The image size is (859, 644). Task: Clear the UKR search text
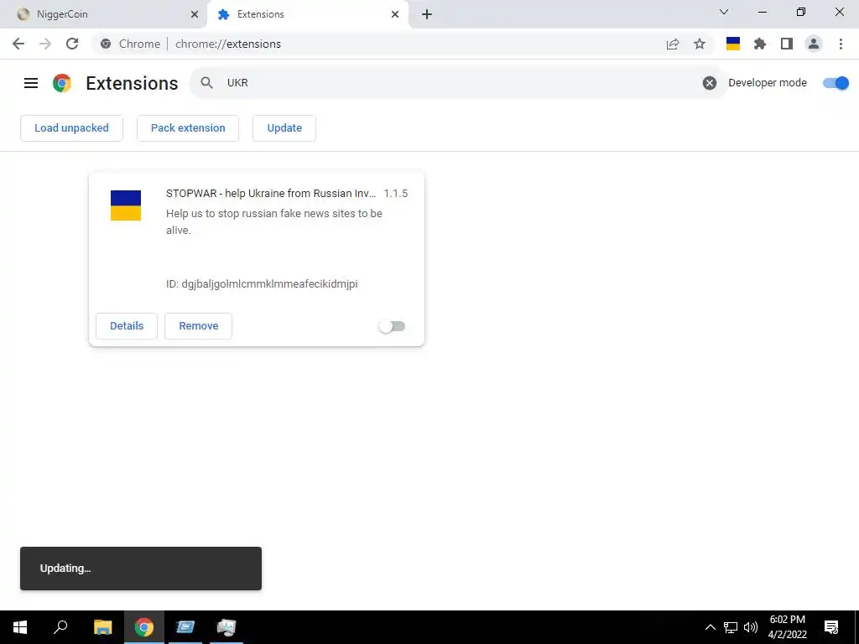[710, 83]
